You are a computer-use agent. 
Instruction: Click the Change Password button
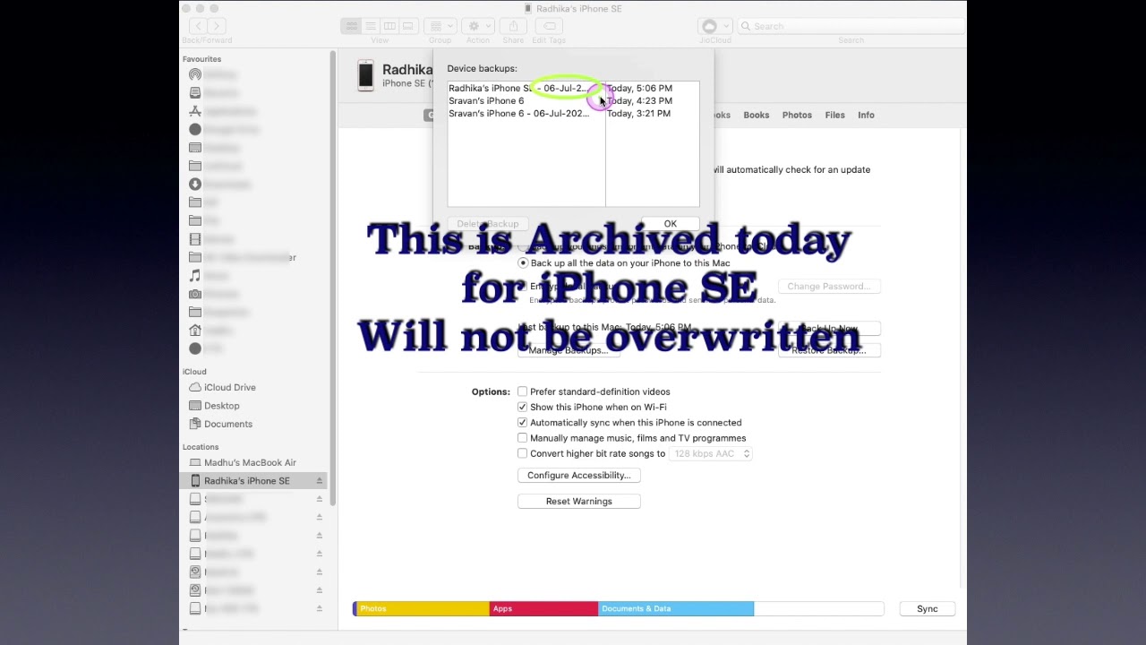829,287
